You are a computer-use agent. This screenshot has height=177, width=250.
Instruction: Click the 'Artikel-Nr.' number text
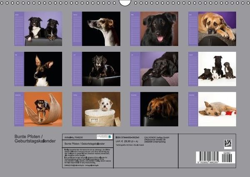(73, 137)
